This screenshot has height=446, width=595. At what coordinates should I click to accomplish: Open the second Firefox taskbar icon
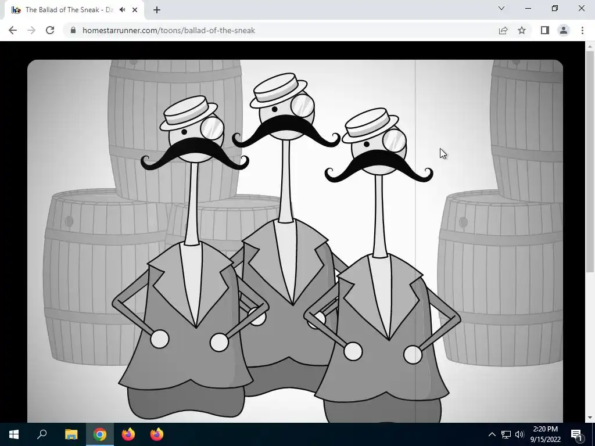click(x=157, y=434)
